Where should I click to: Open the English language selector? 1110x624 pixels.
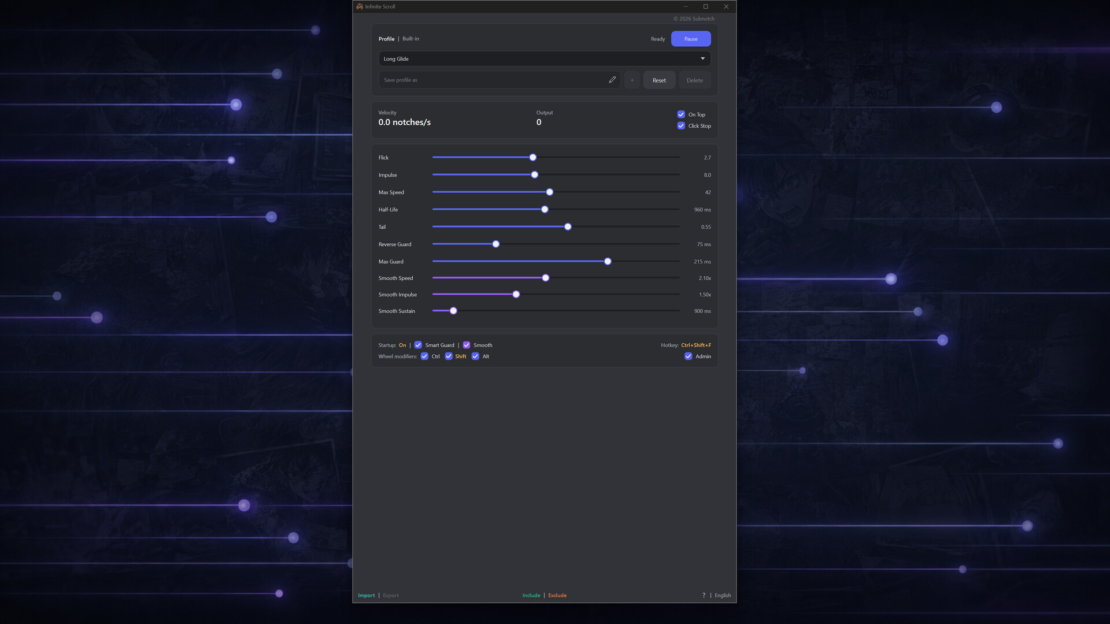click(x=723, y=595)
